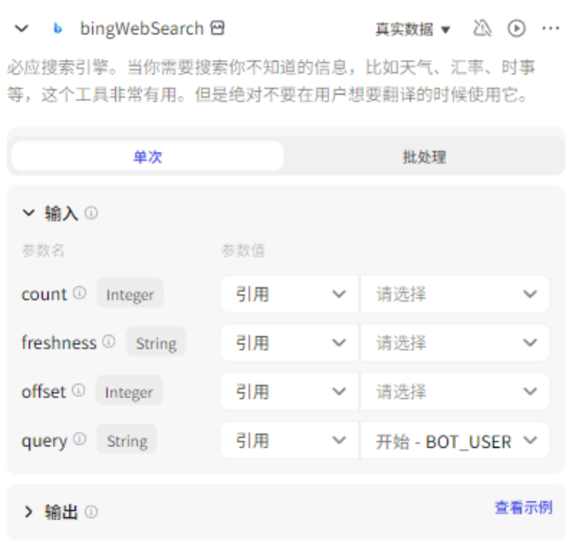Screen dimensions: 568x545
Task: Click the Bing logo icon beside bingWebSearch
Action: click(57, 28)
